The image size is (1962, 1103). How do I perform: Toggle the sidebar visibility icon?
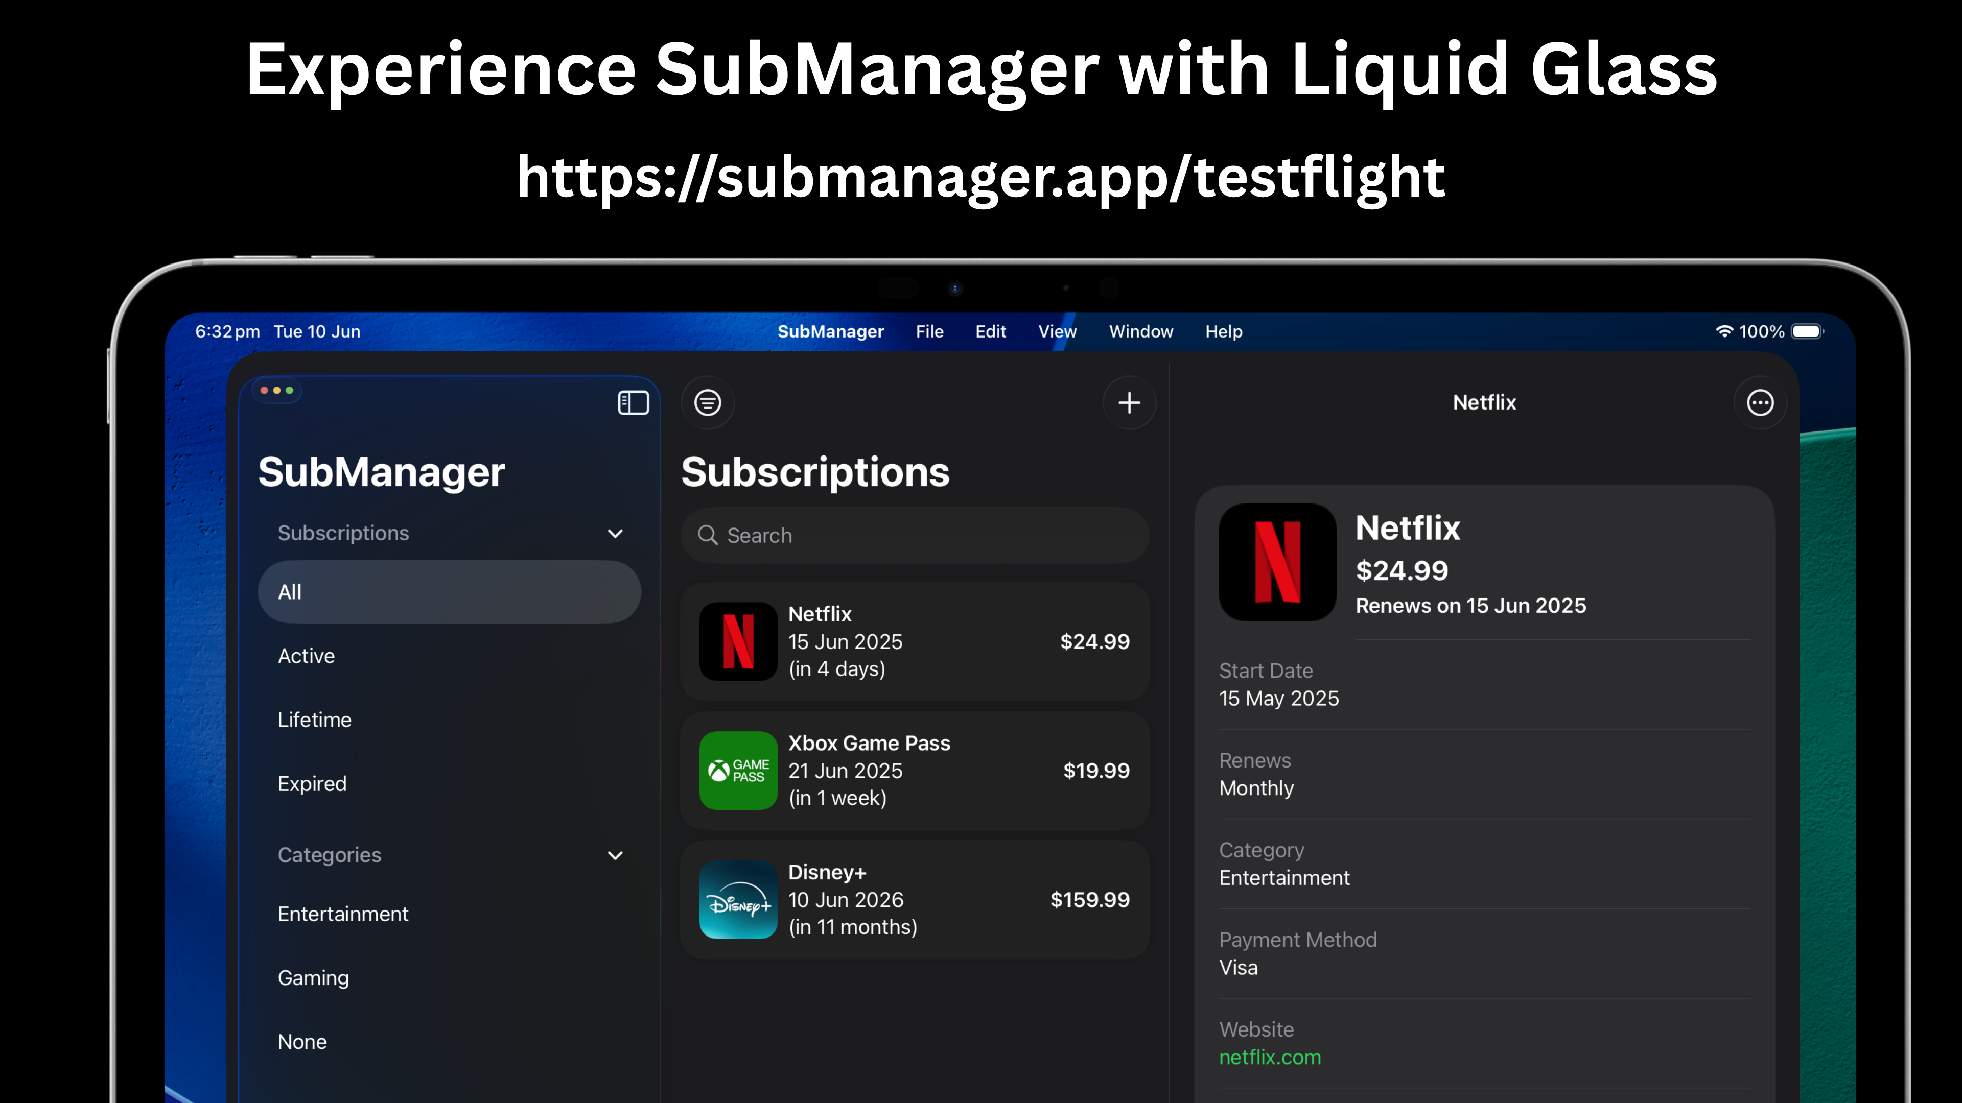tap(633, 403)
